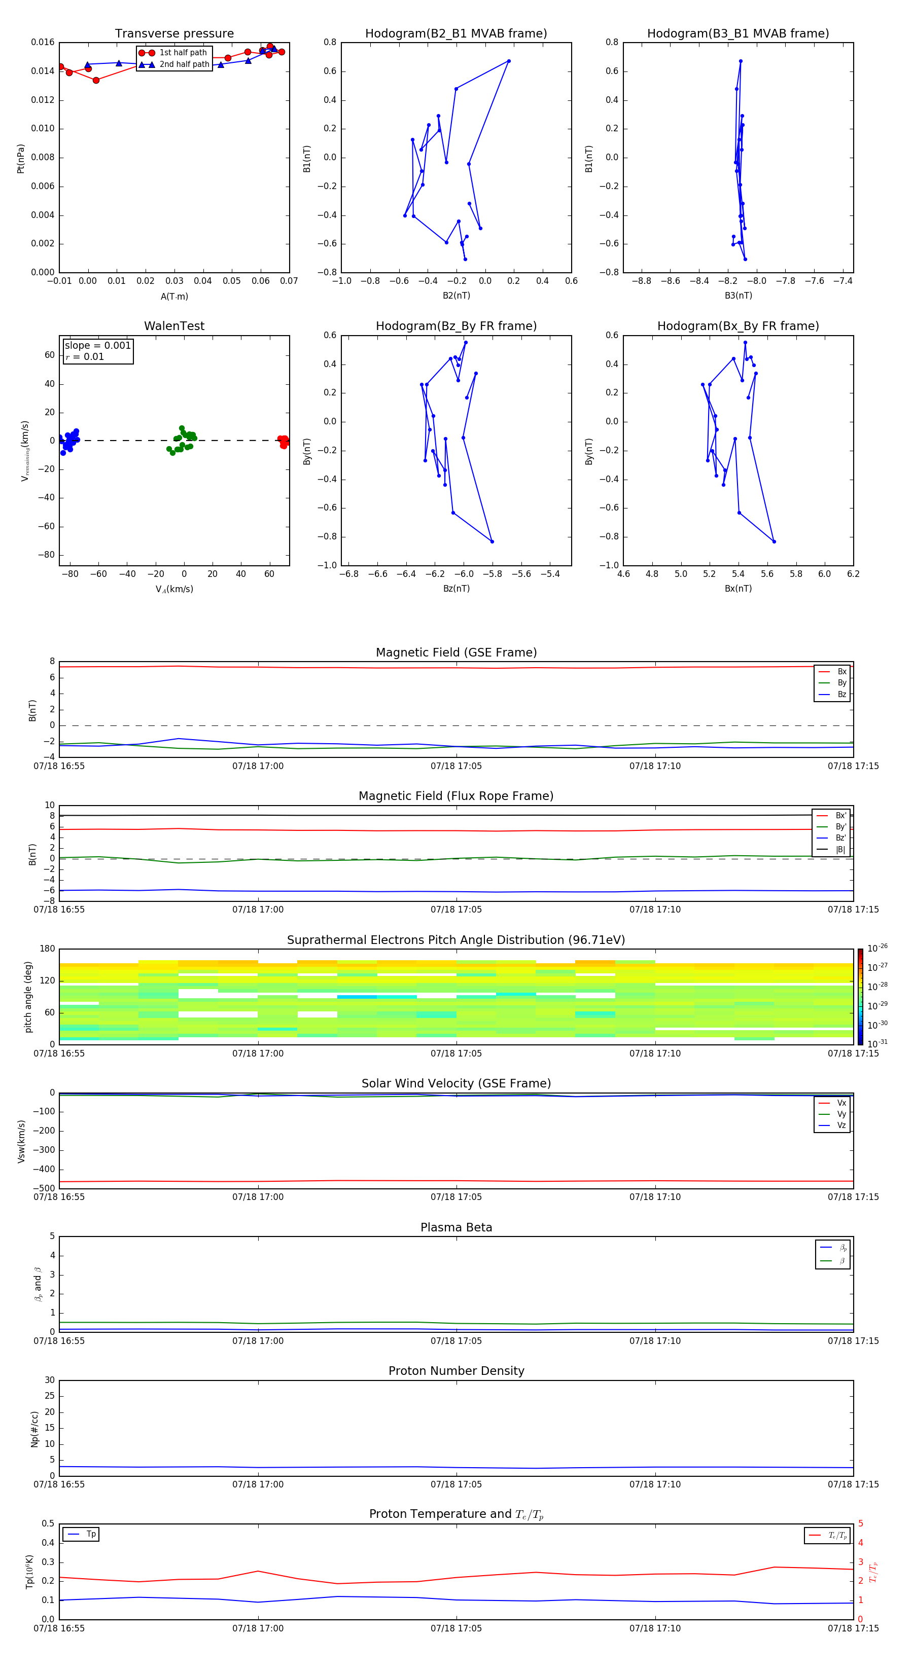Click the lowest data point in Bx_By hodogram

(774, 541)
